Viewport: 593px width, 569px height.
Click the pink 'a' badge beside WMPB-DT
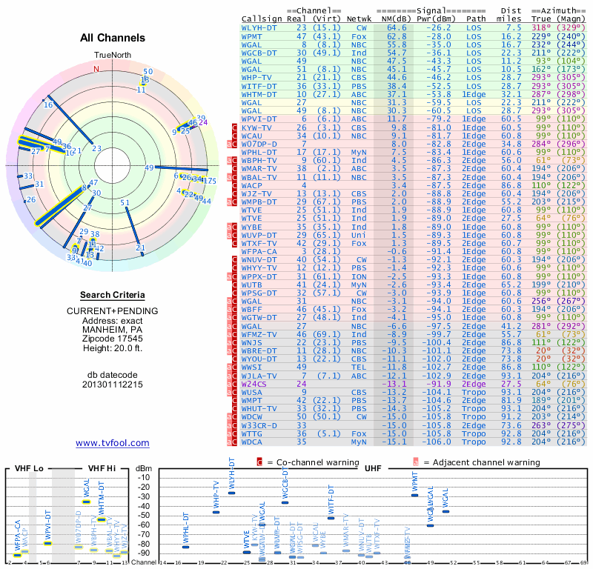pos(229,202)
